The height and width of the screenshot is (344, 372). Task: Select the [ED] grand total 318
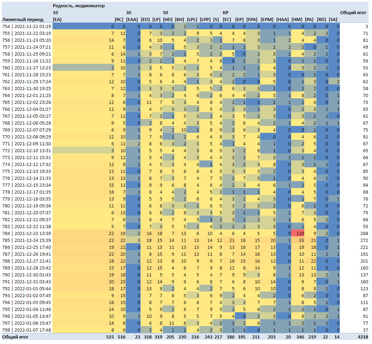click(147, 337)
